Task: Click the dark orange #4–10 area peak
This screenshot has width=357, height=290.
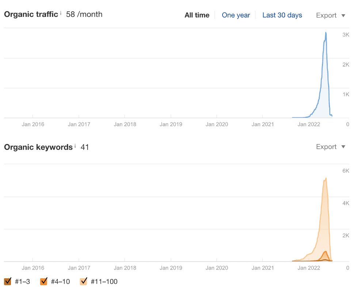Action: 325,252
